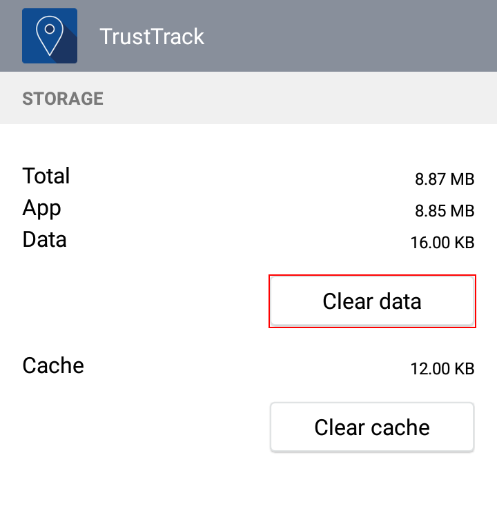497x515 pixels.
Task: Click blank space left of Clear cache button
Action: 138,427
